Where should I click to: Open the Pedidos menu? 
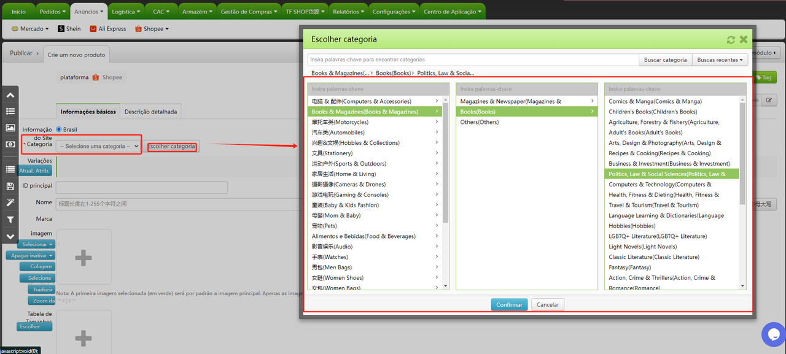tap(53, 12)
